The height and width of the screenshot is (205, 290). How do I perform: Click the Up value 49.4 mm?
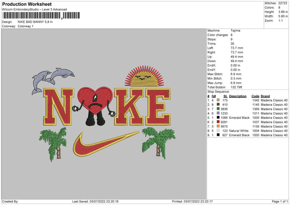pyautogui.click(x=237, y=57)
